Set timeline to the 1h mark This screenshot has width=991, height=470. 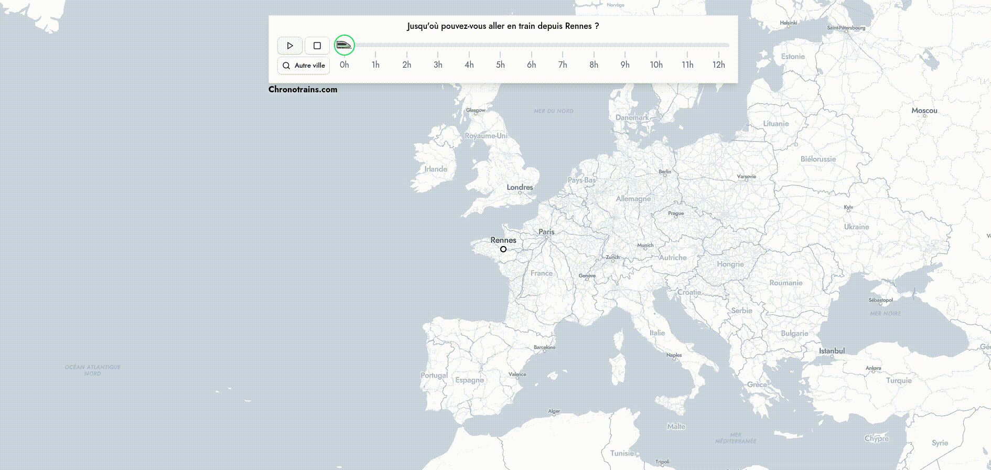[375, 65]
